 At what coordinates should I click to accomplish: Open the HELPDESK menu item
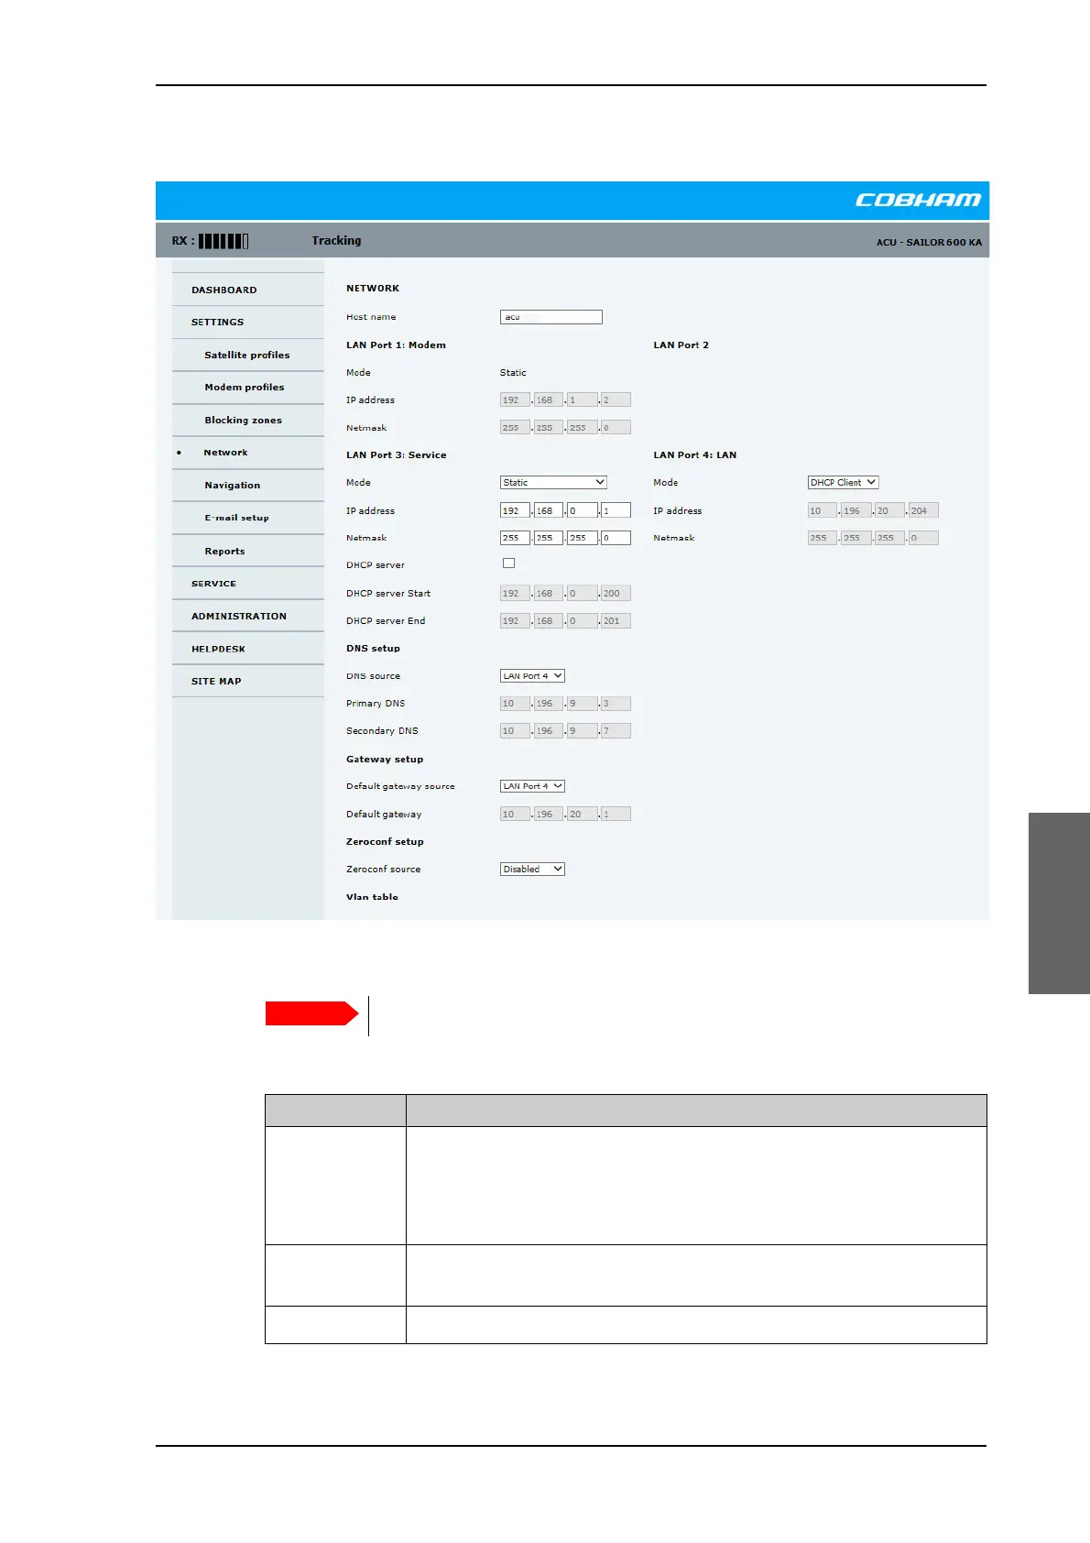[219, 649]
